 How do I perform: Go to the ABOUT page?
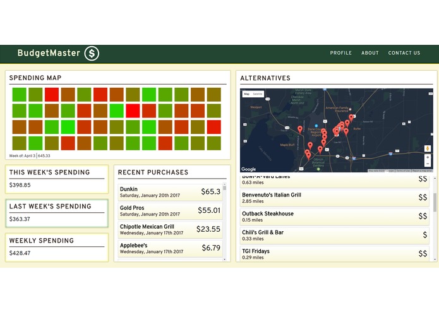click(x=370, y=53)
